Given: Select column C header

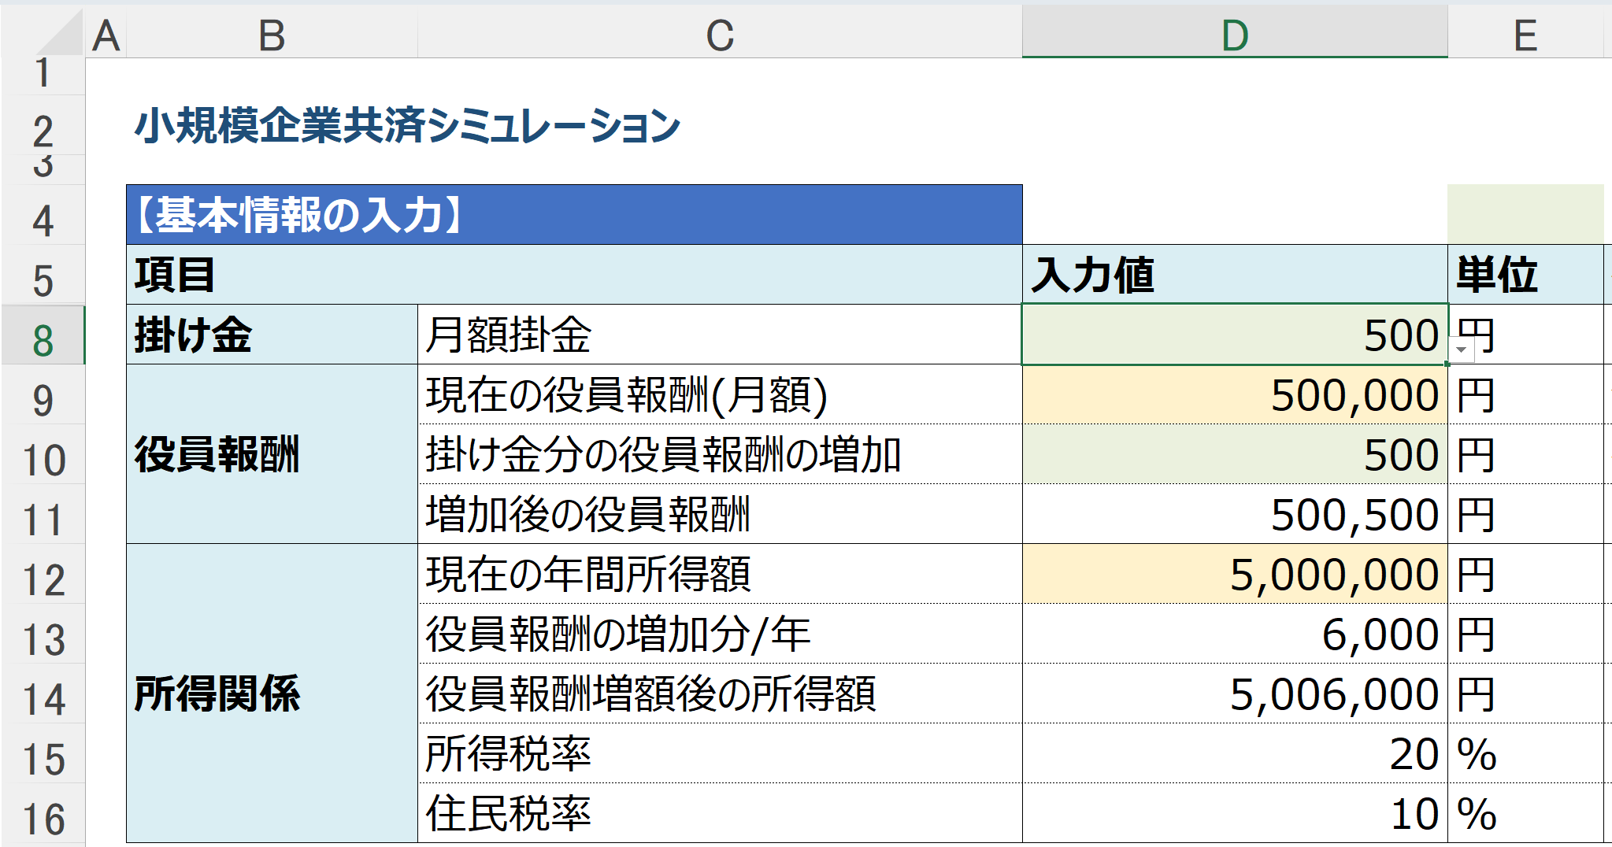Looking at the screenshot, I should click(719, 34).
